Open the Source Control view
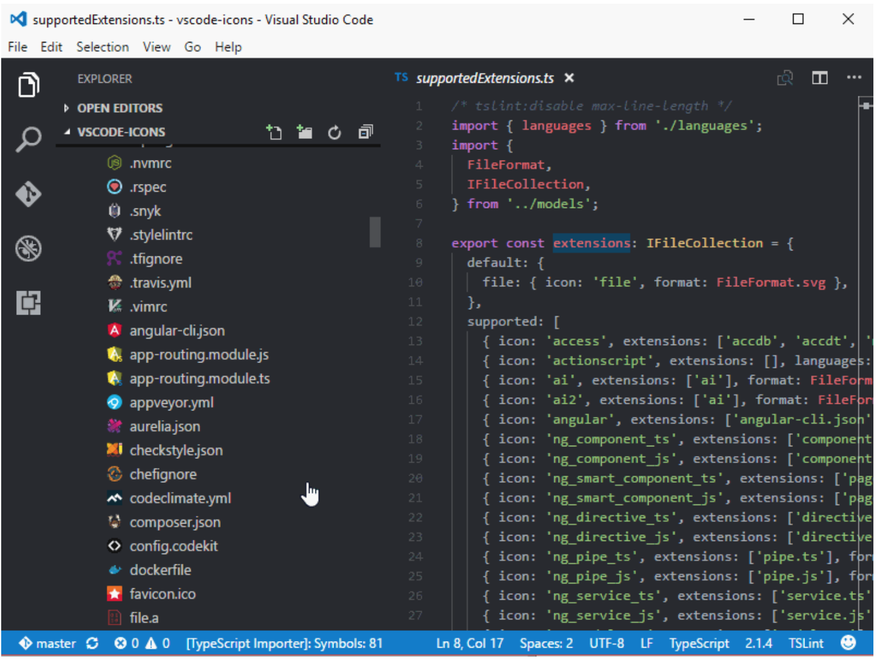This screenshot has width=877, height=659. (29, 194)
